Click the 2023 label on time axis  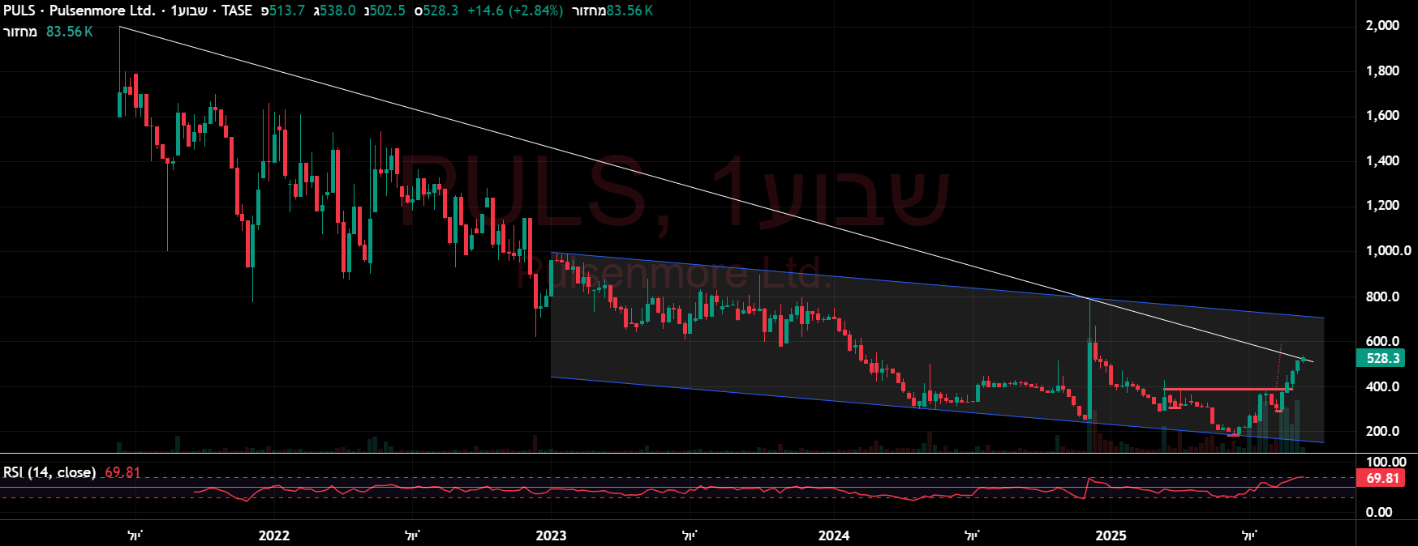[551, 535]
